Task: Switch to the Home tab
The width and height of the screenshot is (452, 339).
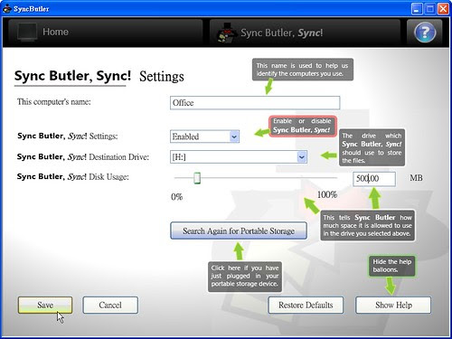Action: point(106,32)
